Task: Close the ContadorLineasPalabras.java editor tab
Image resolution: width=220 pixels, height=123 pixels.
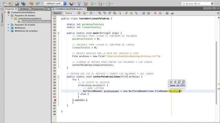Action: 85,9
